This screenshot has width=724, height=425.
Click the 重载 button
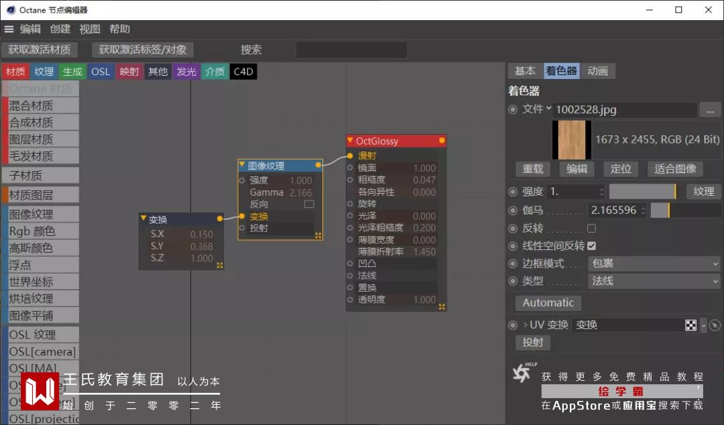point(533,169)
